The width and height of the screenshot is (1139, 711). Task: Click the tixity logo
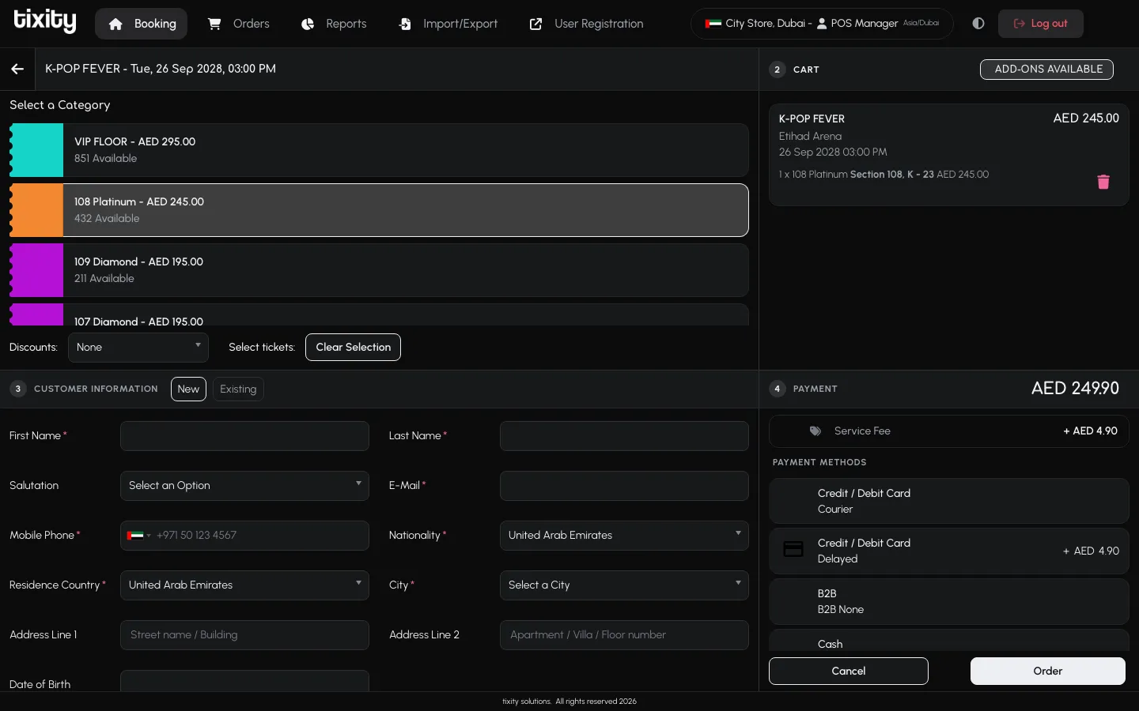[x=45, y=21]
